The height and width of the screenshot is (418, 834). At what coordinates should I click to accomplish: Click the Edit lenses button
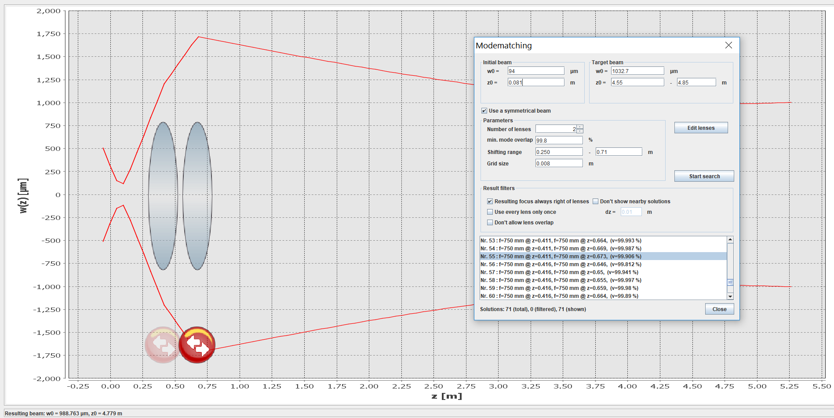[701, 128]
